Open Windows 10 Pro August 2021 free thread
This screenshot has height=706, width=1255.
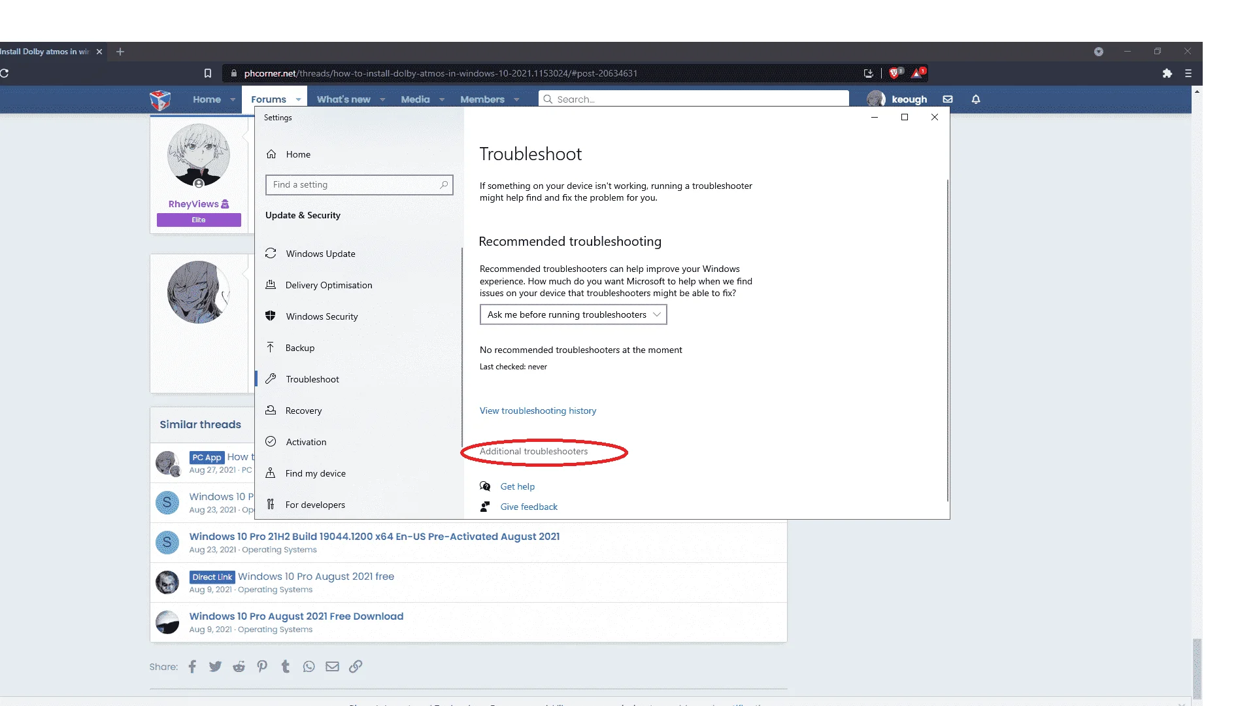316,577
